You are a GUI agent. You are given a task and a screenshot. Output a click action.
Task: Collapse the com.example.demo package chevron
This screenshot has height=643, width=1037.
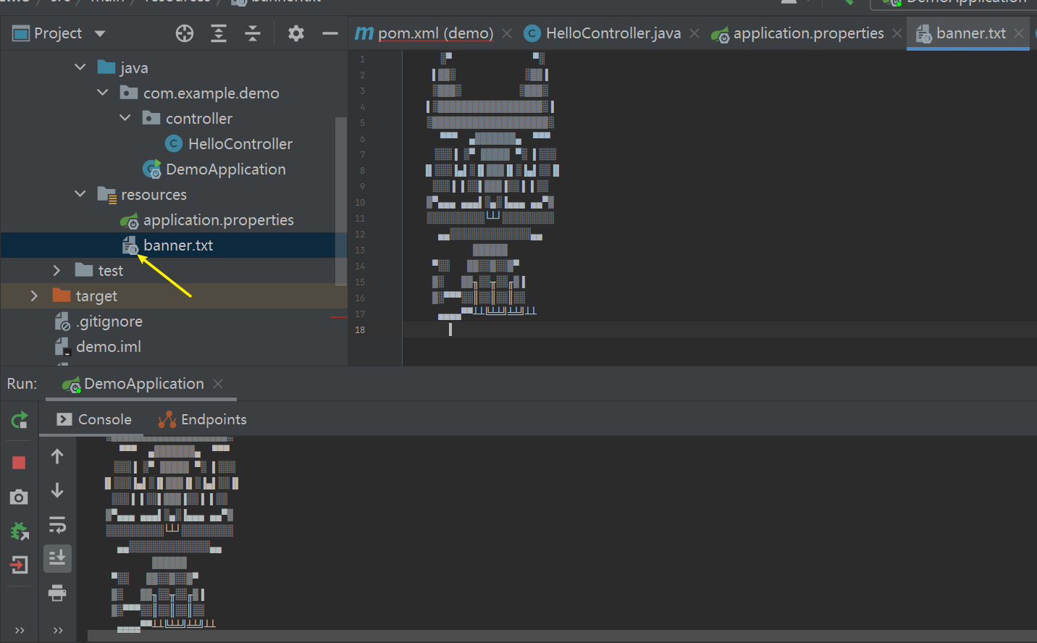102,93
